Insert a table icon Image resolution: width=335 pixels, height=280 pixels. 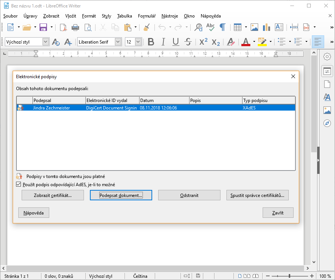point(238,27)
